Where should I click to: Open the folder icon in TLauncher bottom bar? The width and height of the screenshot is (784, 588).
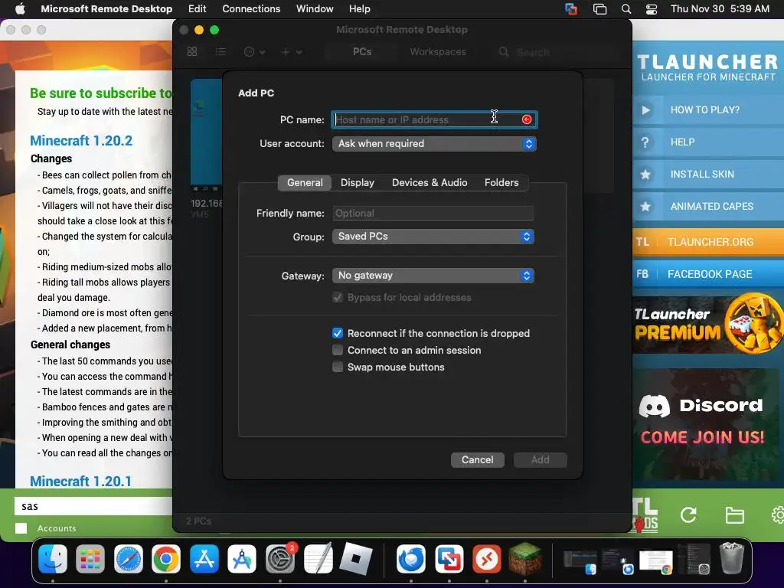pos(734,515)
